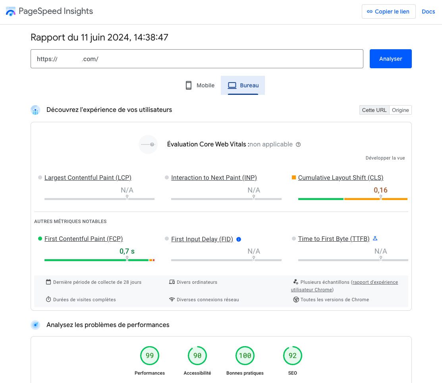The image size is (442, 383).
Task: Expand the Time to First Byte details
Action: click(x=334, y=239)
